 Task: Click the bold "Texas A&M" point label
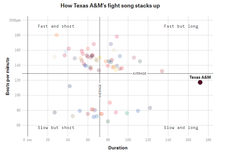[x=200, y=77]
